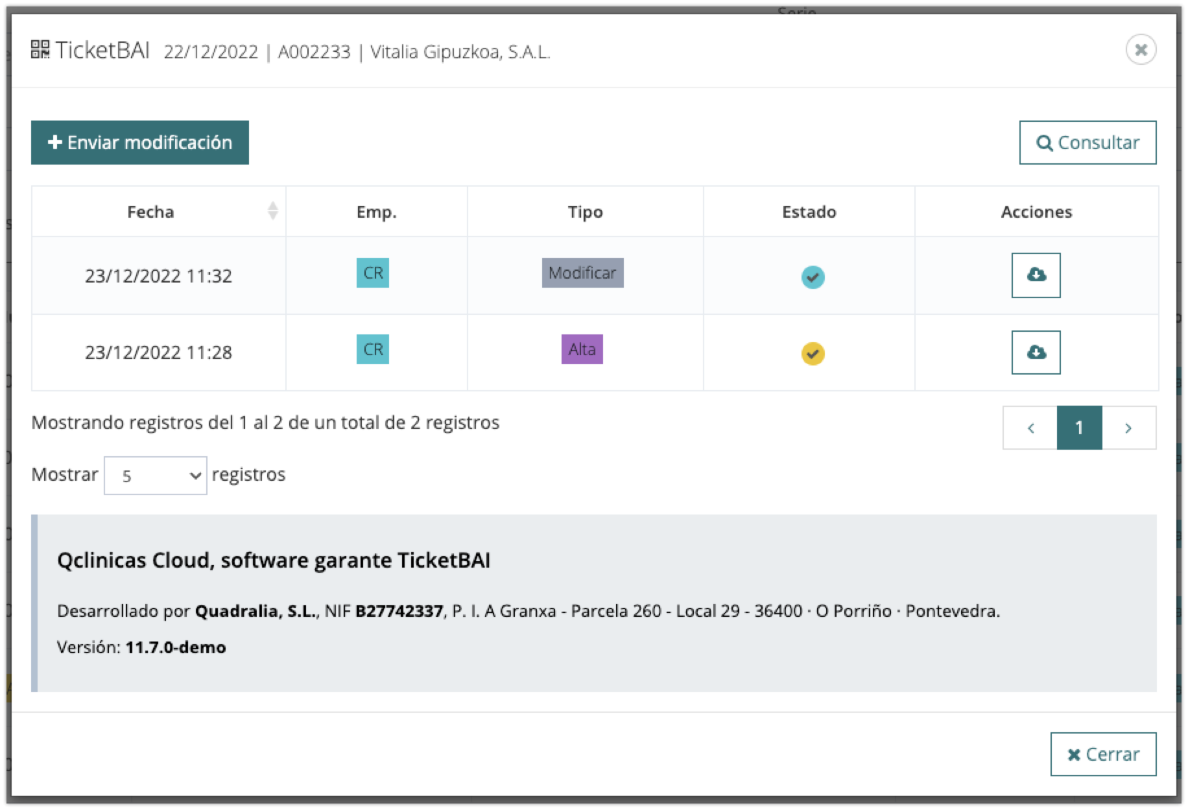Click the Cerrar button

click(1103, 754)
